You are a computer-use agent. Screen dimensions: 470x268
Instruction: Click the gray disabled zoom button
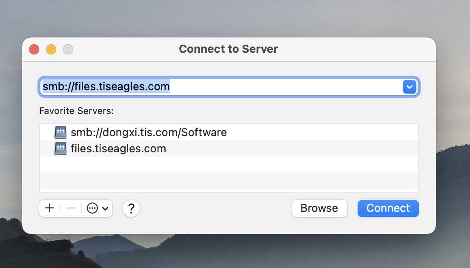[68, 49]
